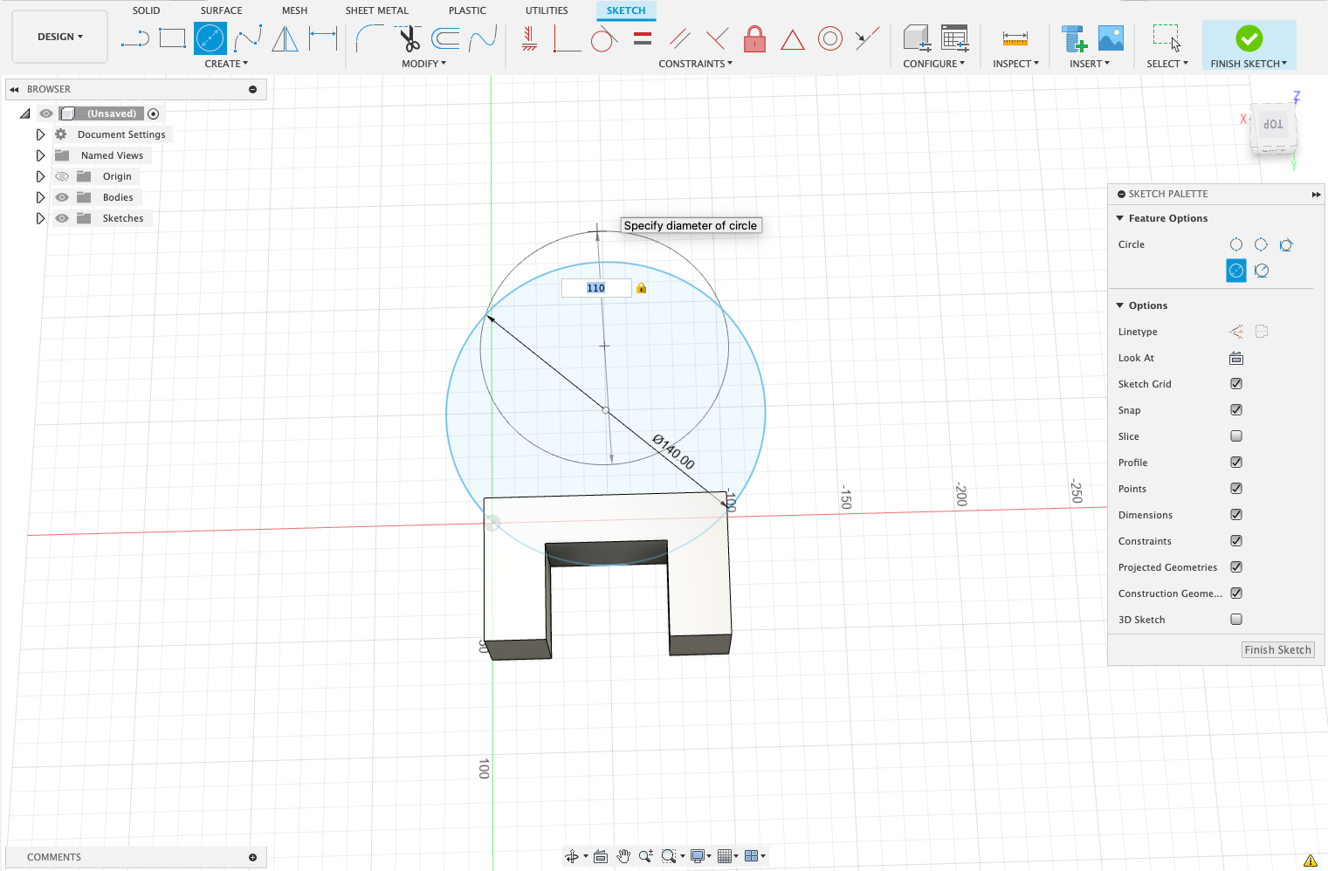
Task: Click the Finish Sketch palette button
Action: pos(1277,649)
